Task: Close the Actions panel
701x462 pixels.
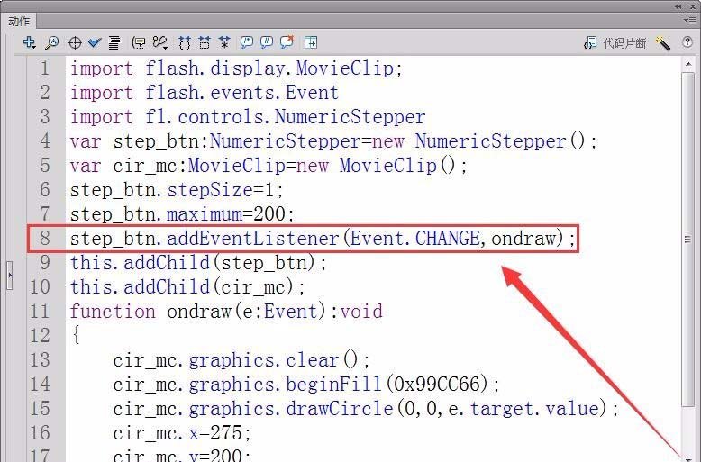Action: 692,6
